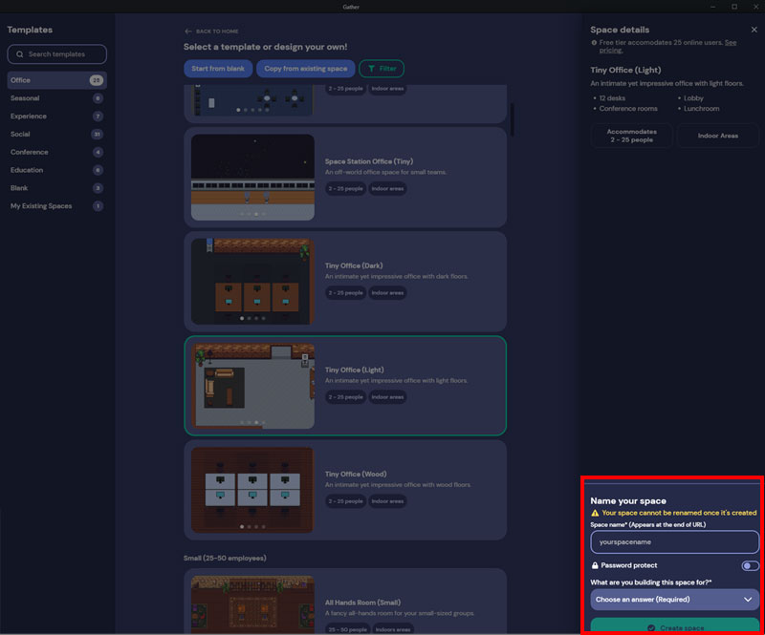Maximize the Gather window
This screenshot has height=635, width=765.
coord(734,7)
